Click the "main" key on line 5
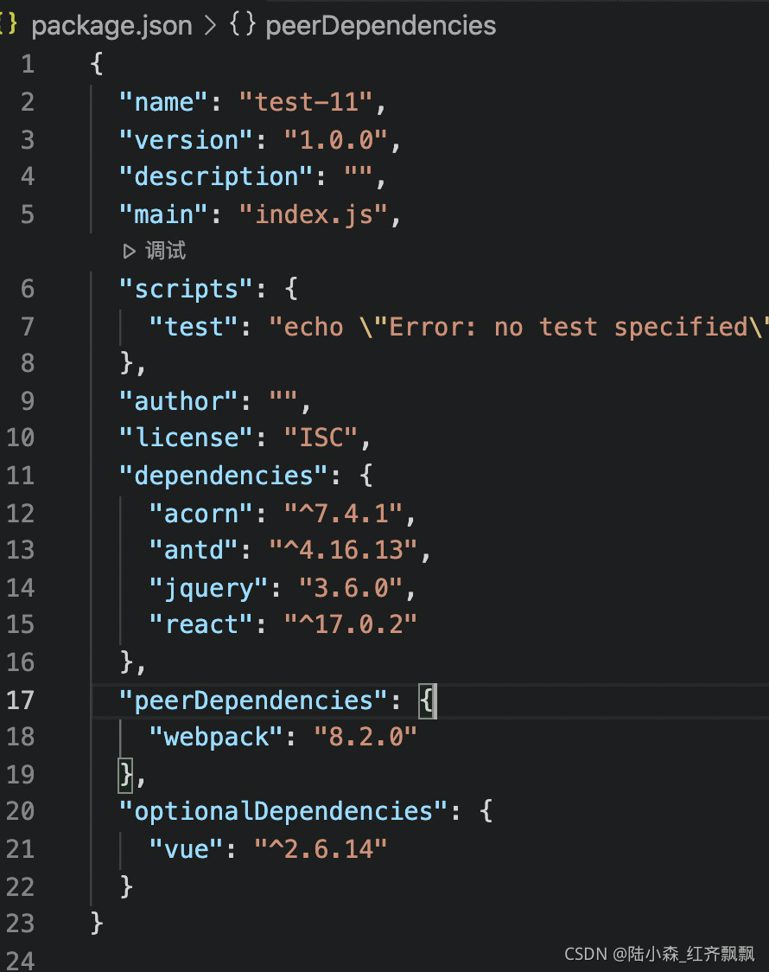 coord(162,214)
